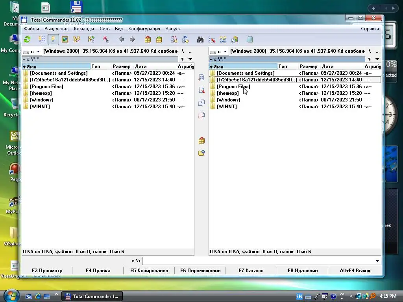
Task: Open left panel favorites asterisk button
Action: point(183,59)
